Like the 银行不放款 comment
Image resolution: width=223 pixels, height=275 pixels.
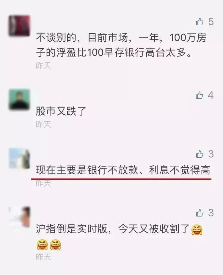(x=200, y=154)
